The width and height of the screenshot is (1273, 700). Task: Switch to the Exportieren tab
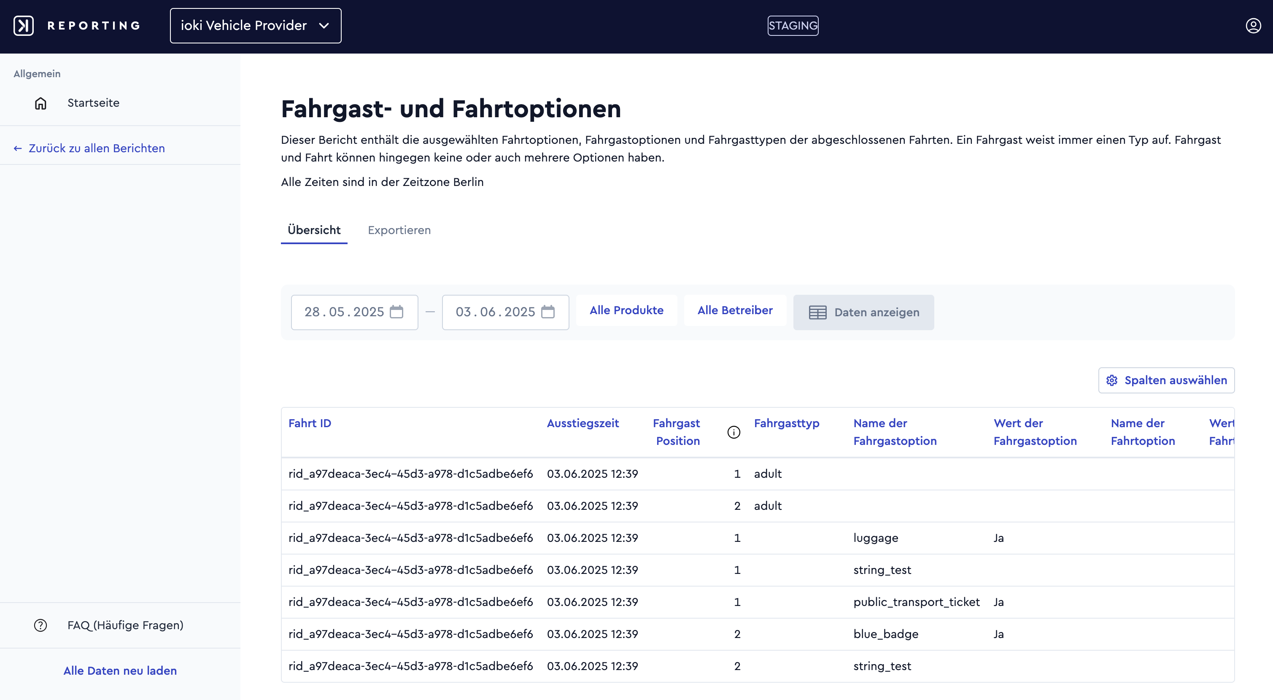(x=399, y=230)
